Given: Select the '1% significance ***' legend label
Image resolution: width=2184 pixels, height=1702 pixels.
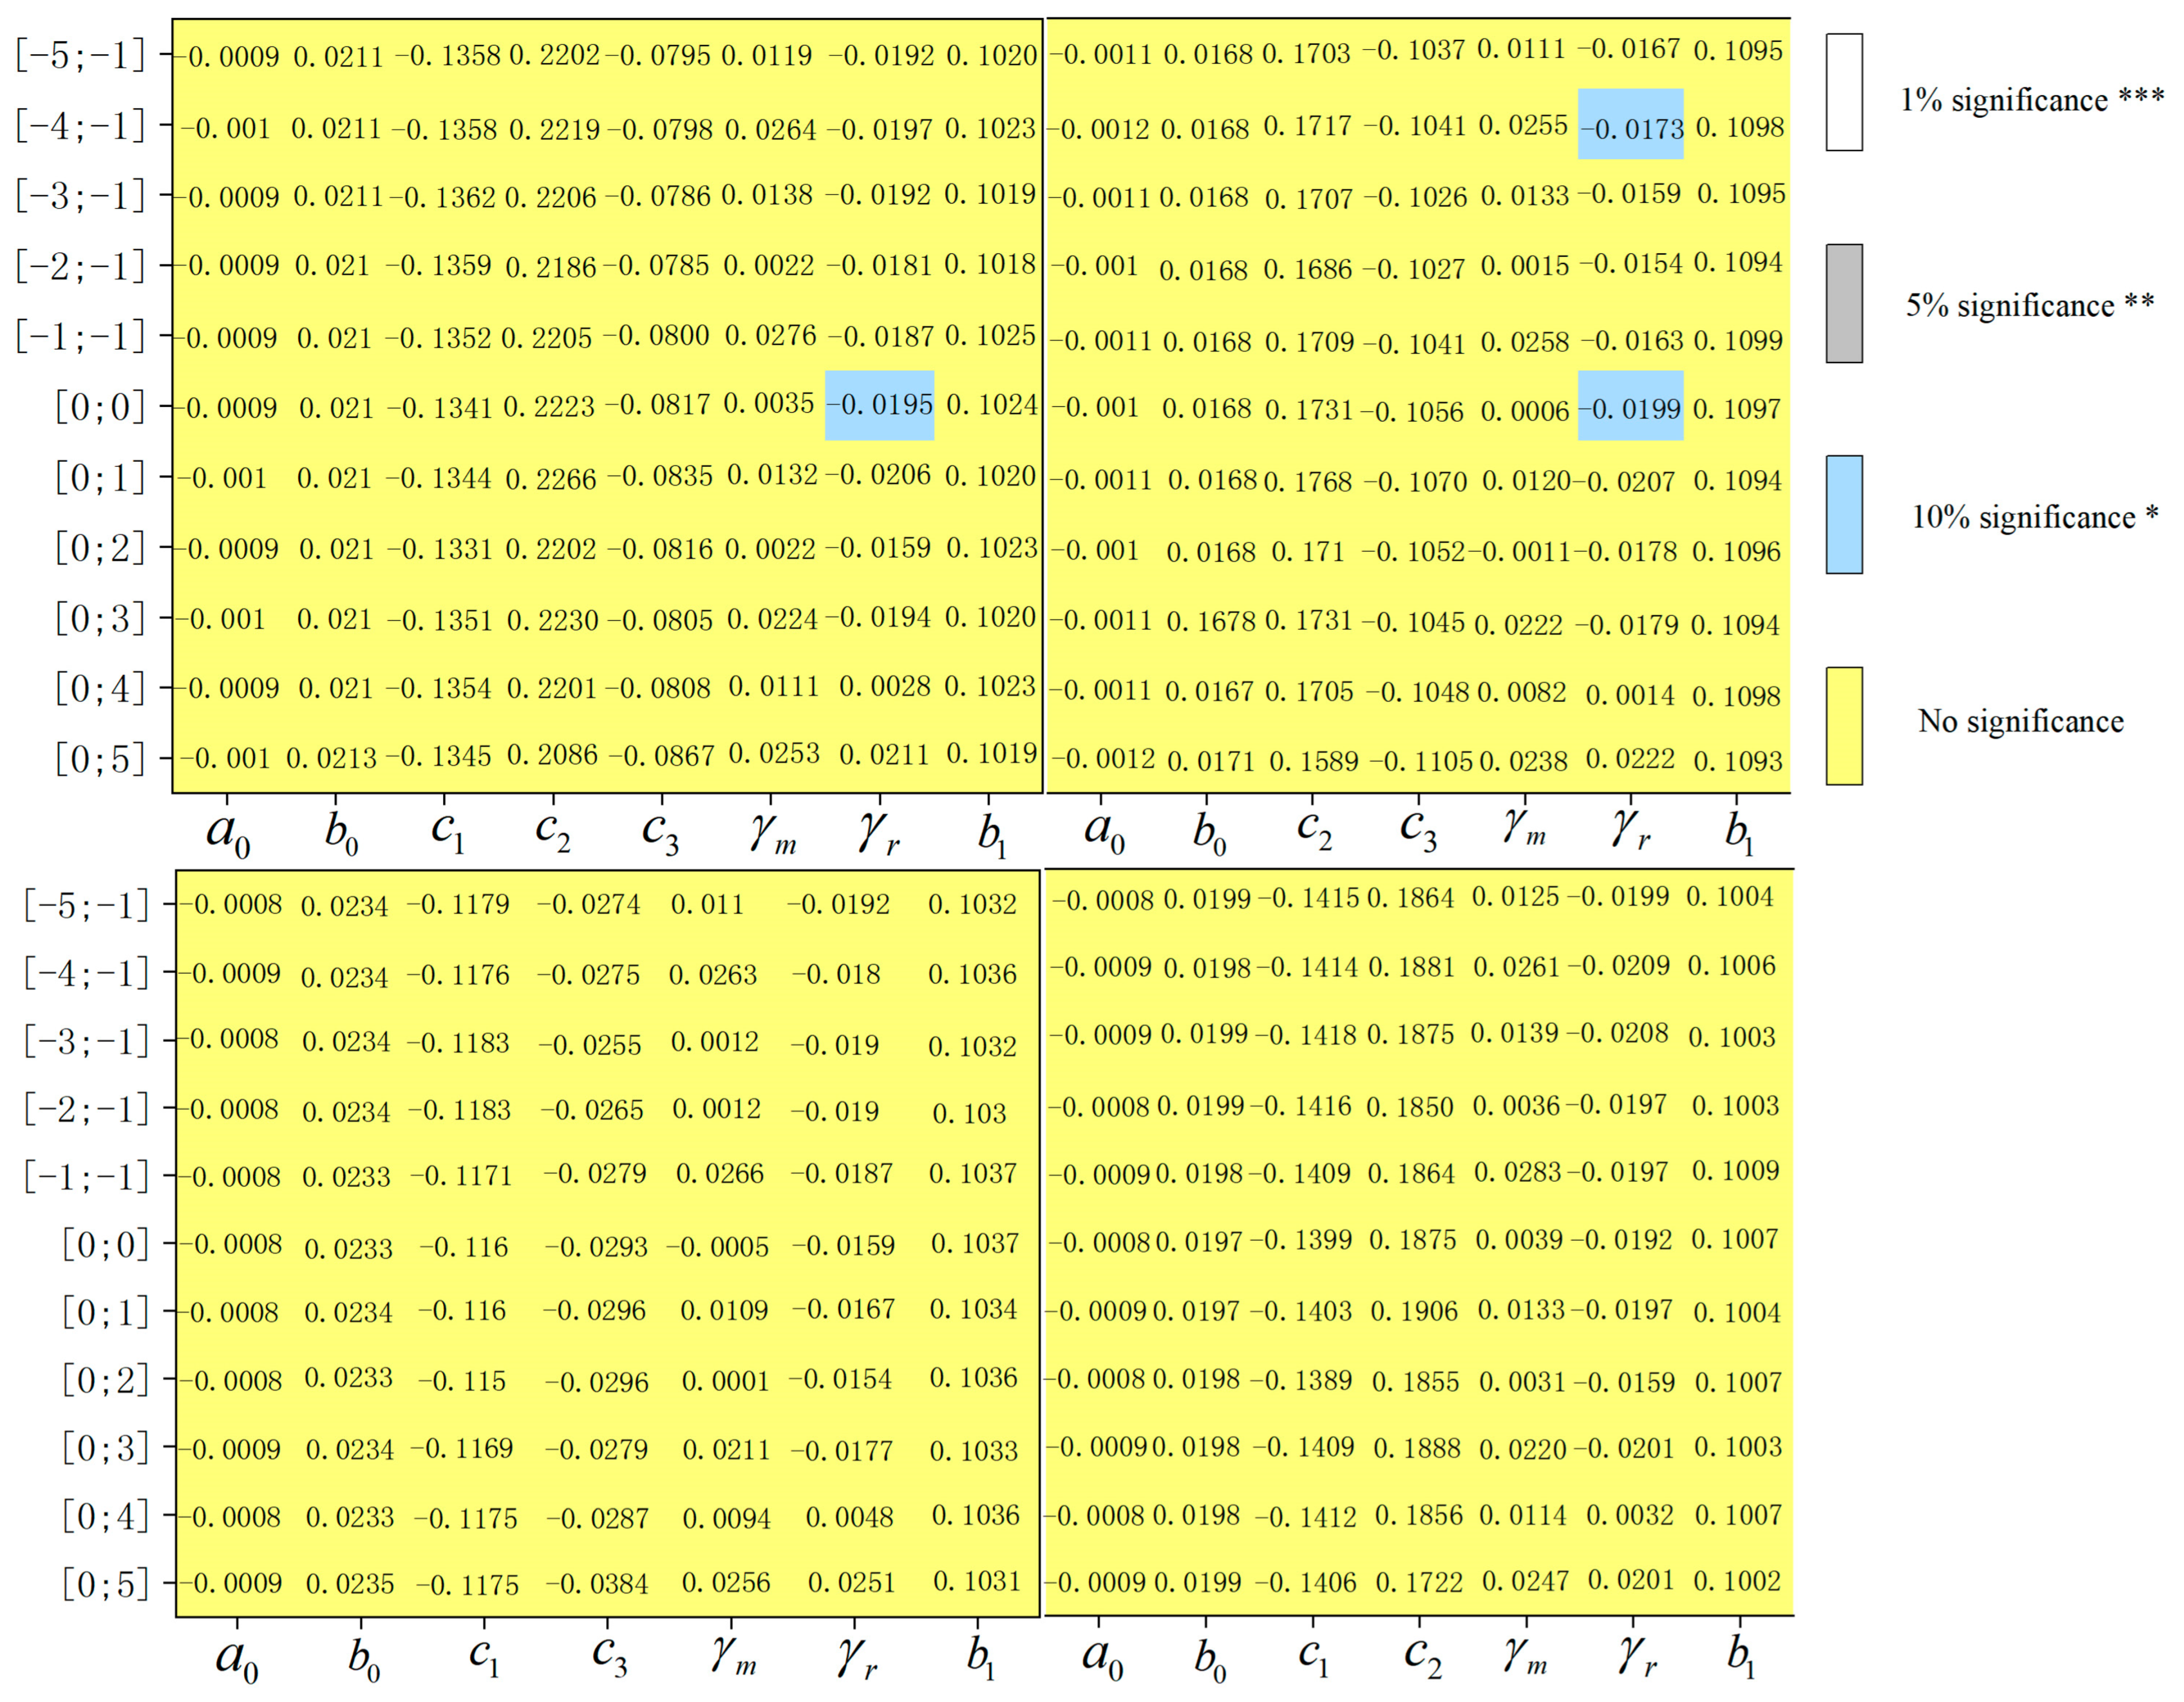Looking at the screenshot, I should 2031,100.
